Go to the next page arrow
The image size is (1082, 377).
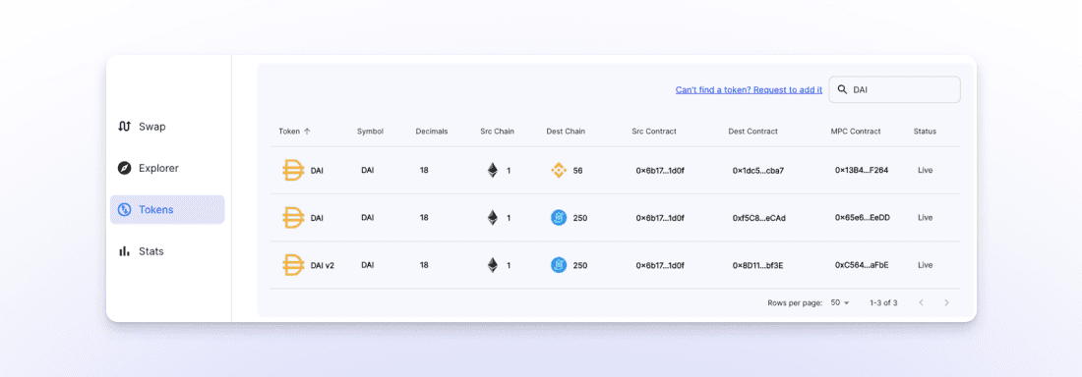(x=946, y=302)
